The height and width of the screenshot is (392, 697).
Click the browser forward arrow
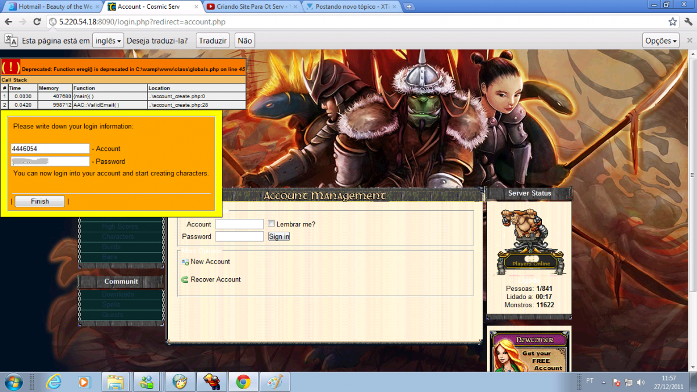22,21
